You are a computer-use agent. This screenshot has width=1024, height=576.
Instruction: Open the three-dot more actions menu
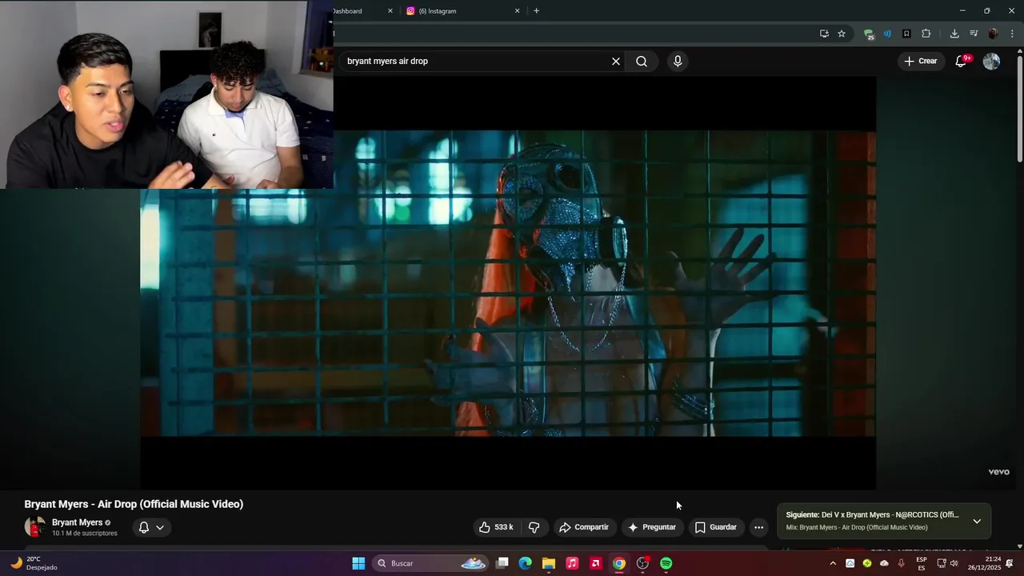click(x=758, y=527)
